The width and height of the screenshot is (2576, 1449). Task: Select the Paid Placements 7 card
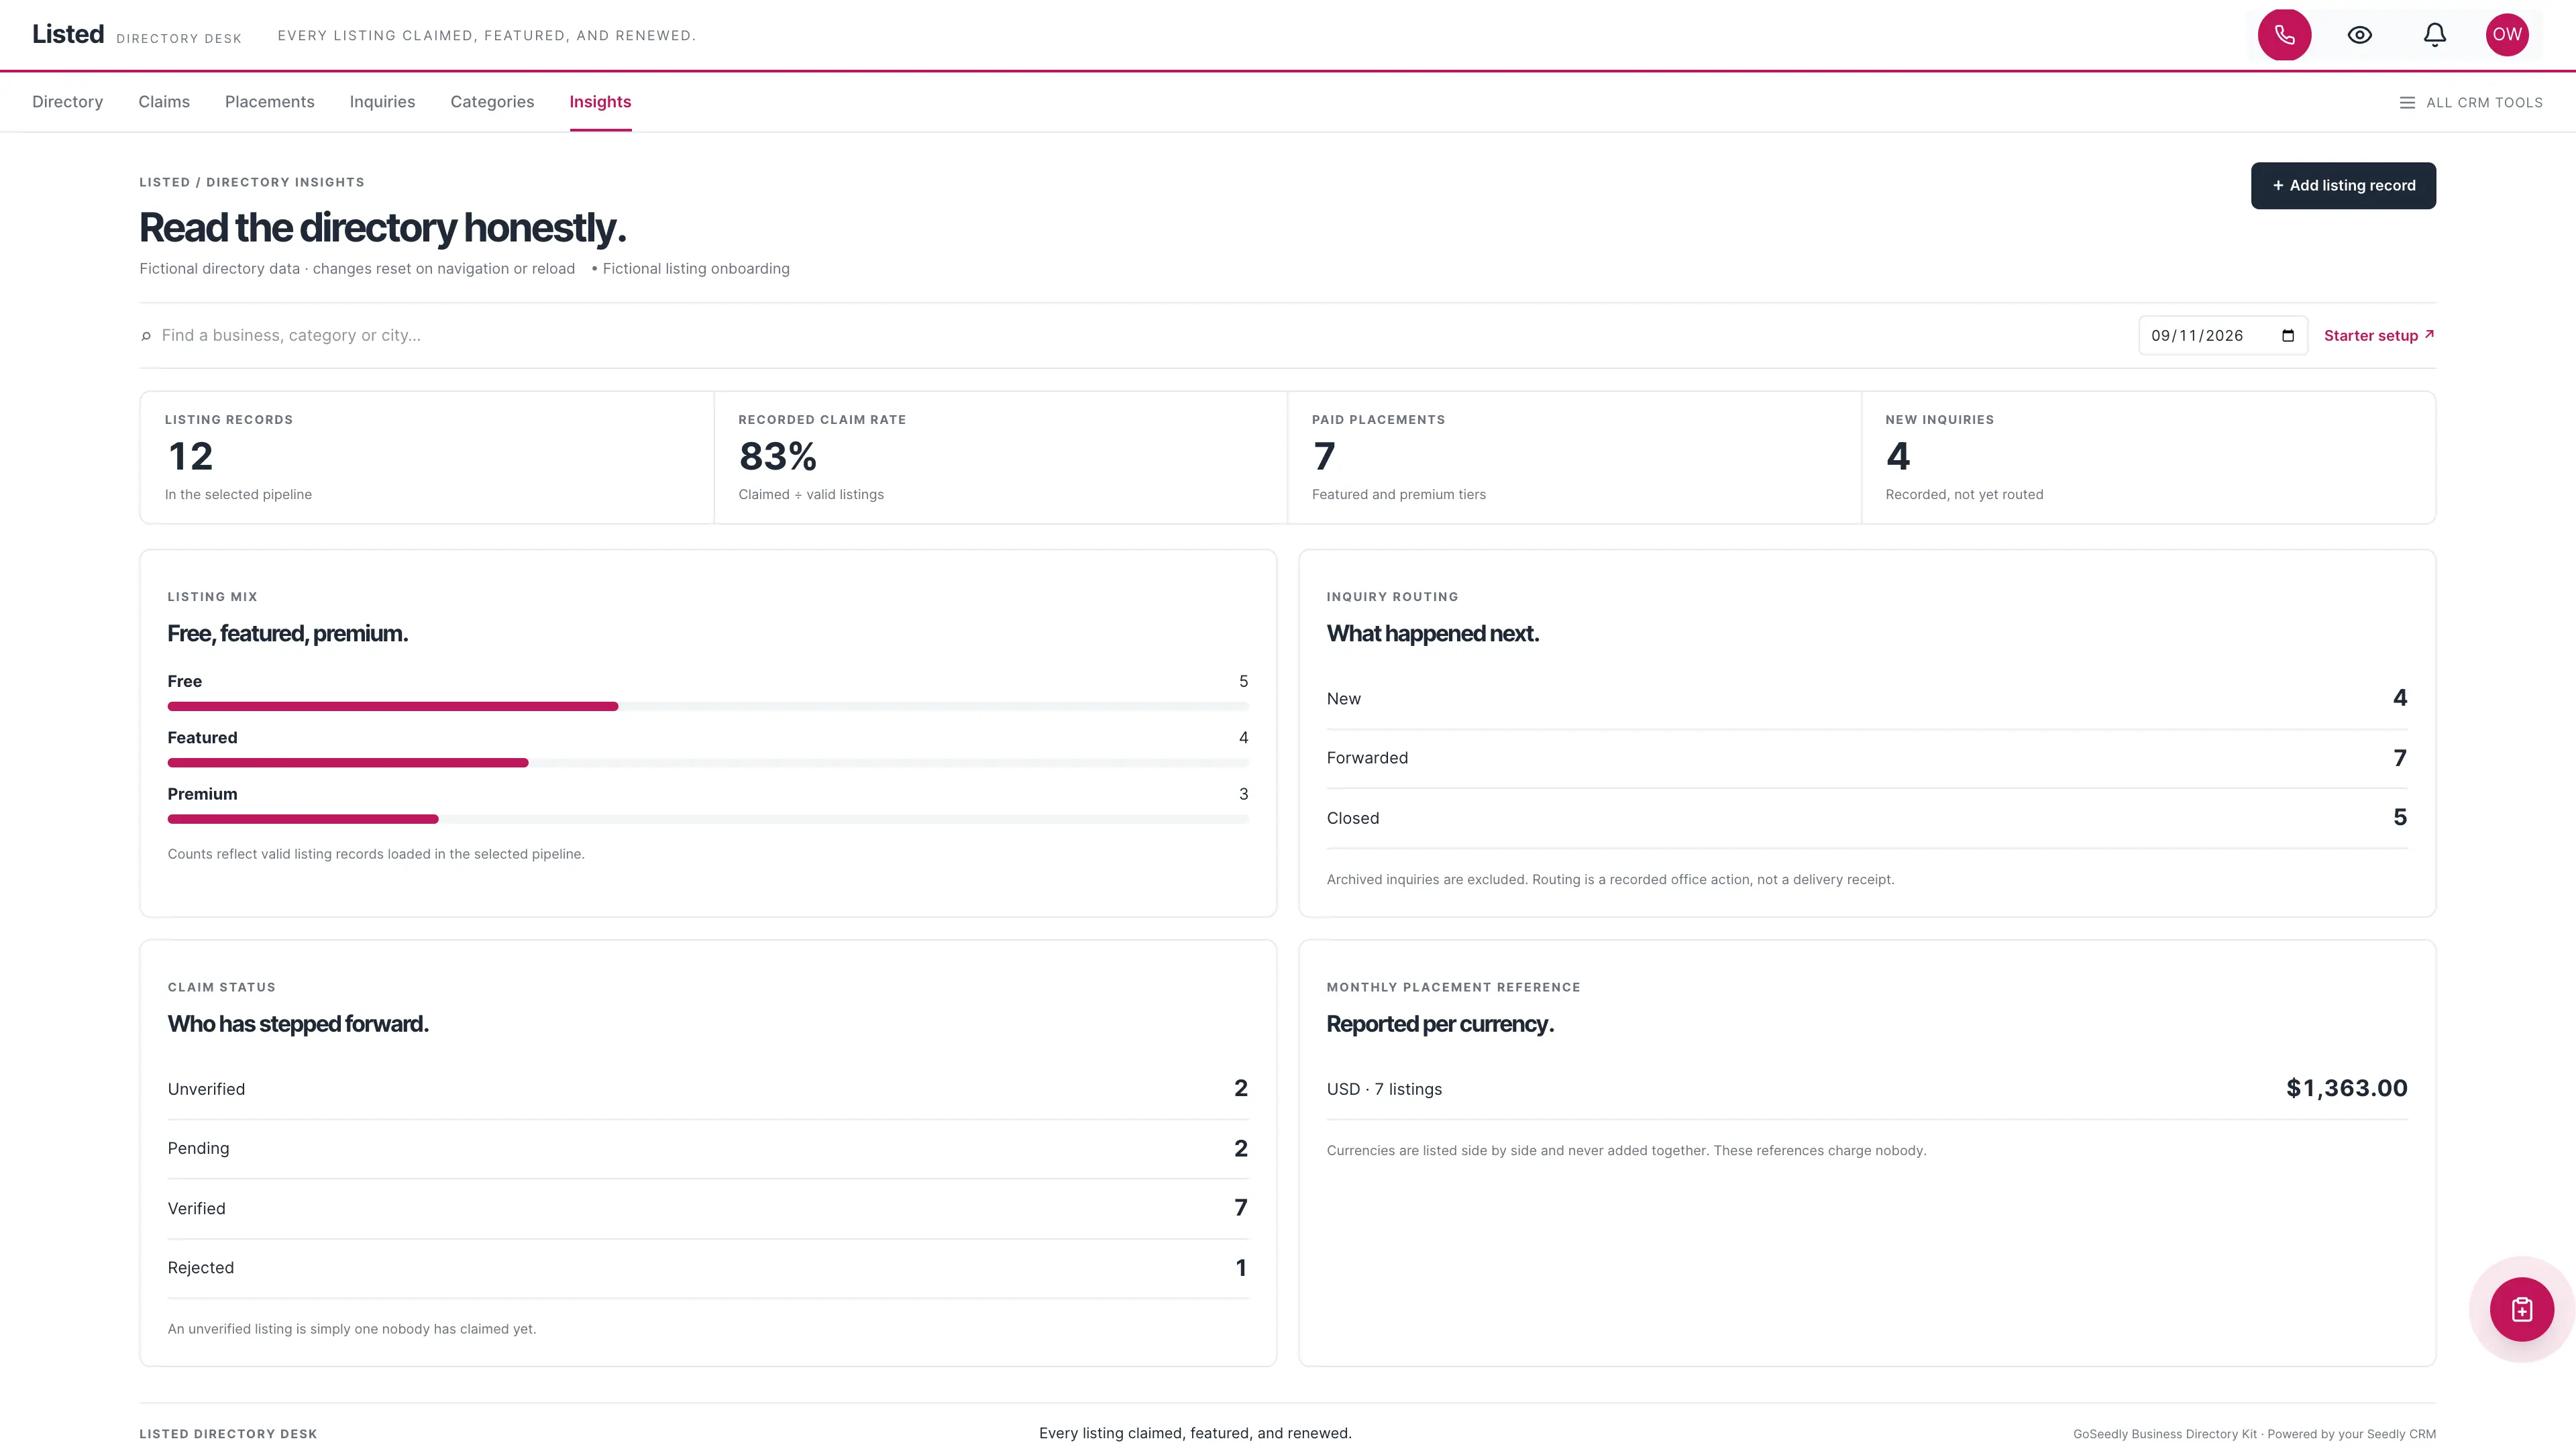point(1574,457)
